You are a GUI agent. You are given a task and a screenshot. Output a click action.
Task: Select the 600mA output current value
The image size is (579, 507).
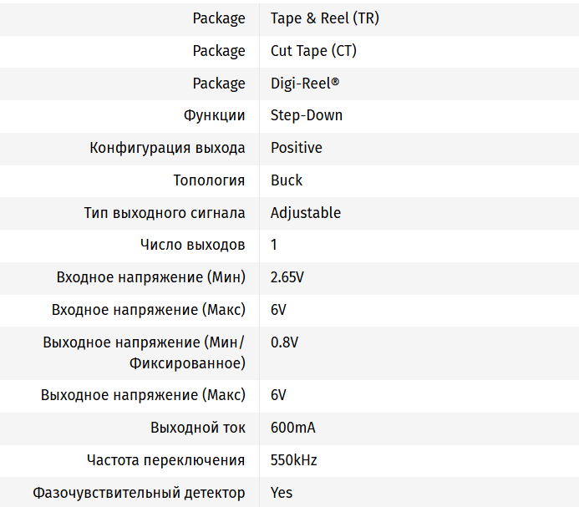point(292,428)
